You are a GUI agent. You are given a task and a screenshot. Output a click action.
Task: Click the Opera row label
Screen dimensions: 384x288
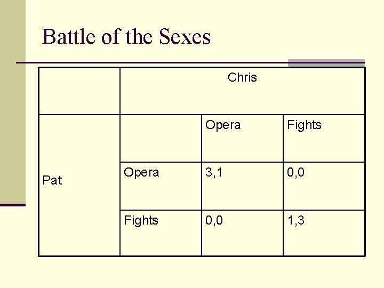[x=141, y=173]
